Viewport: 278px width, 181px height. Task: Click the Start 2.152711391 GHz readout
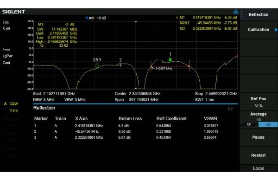point(54,94)
